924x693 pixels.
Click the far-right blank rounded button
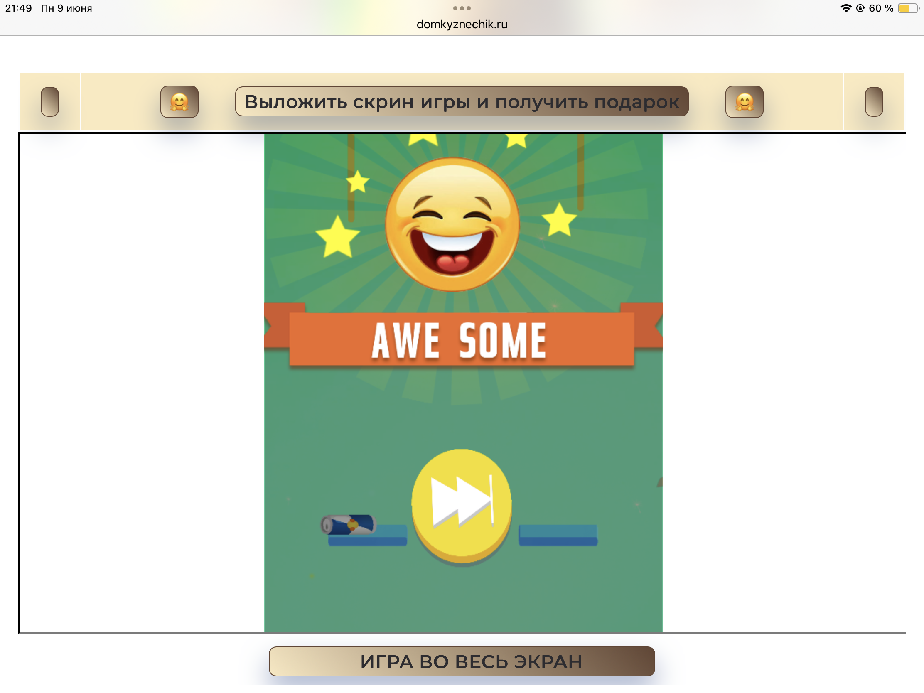874,101
